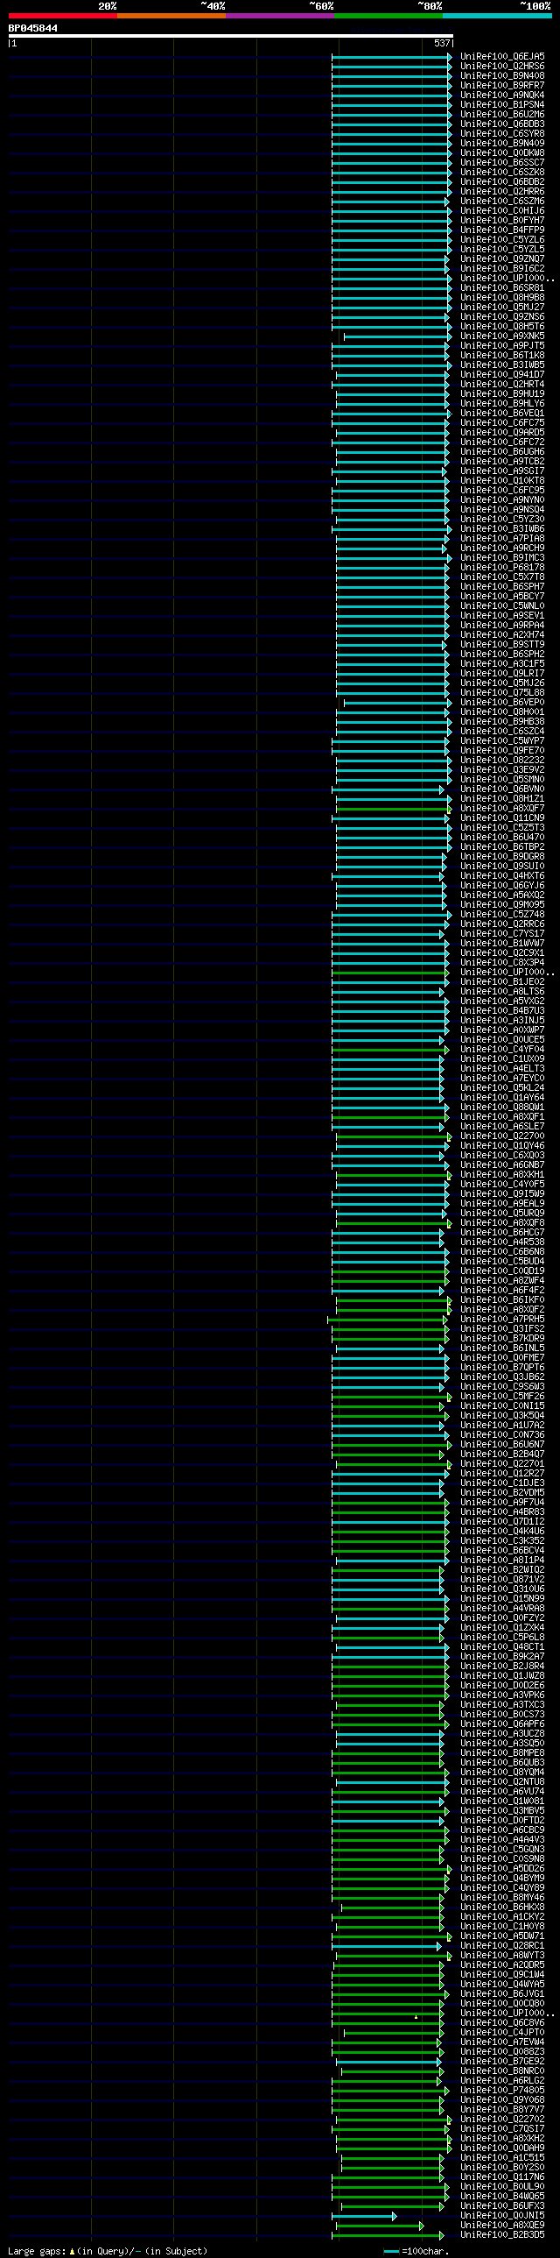
Task: Select the UniRef100_C1UX09 label
Action: coord(502,1058)
